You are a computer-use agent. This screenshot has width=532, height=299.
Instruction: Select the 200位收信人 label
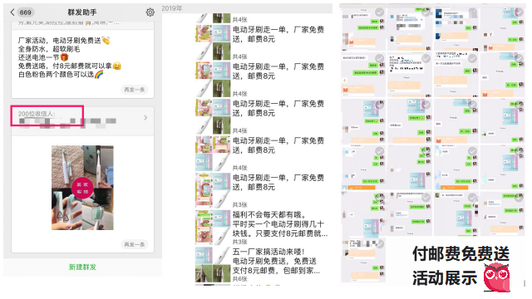tap(37, 114)
